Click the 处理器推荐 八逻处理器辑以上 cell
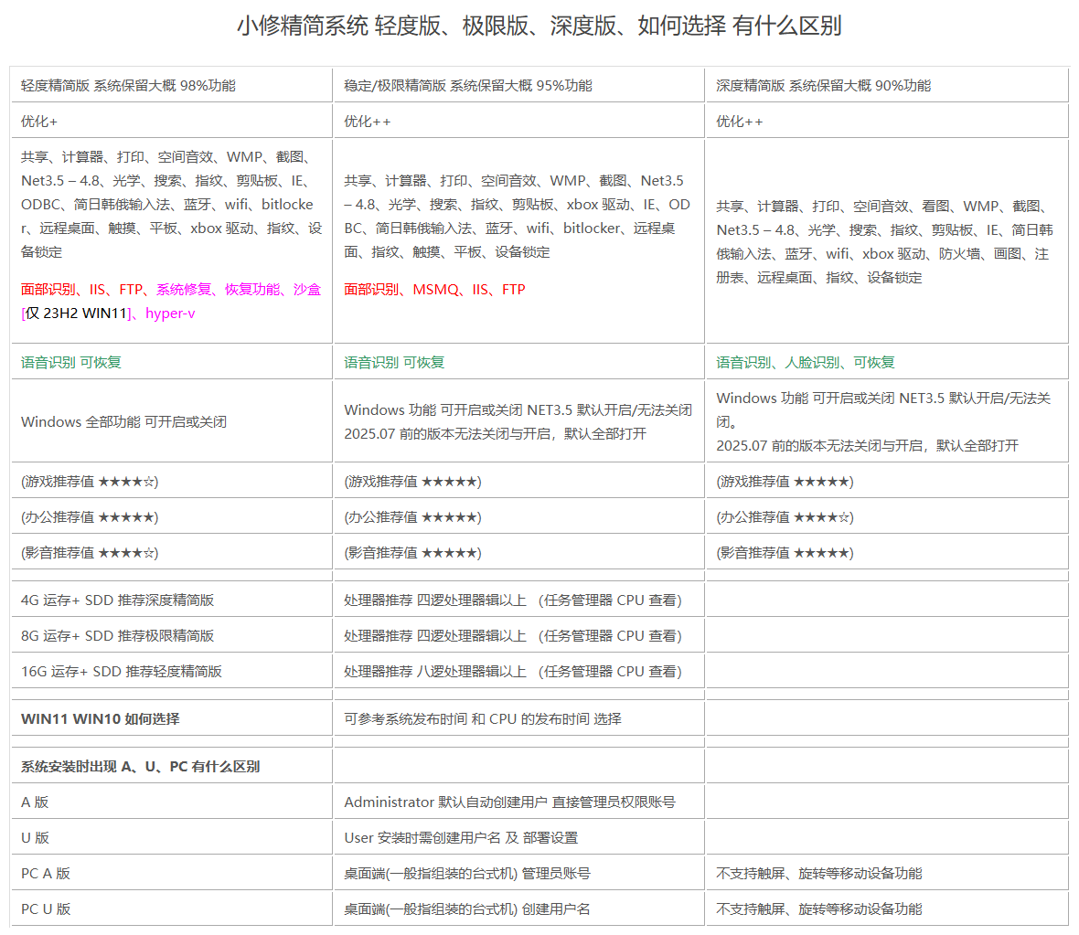Image resolution: width=1079 pixels, height=935 pixels. [512, 672]
